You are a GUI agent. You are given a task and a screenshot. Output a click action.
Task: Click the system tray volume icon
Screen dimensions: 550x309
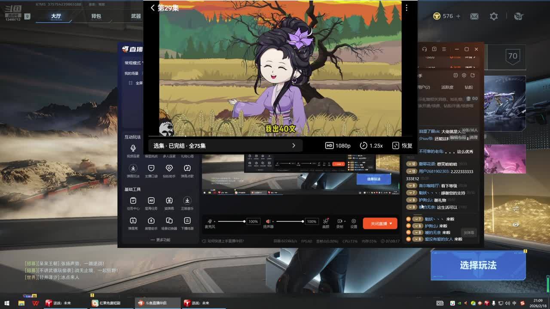507,303
